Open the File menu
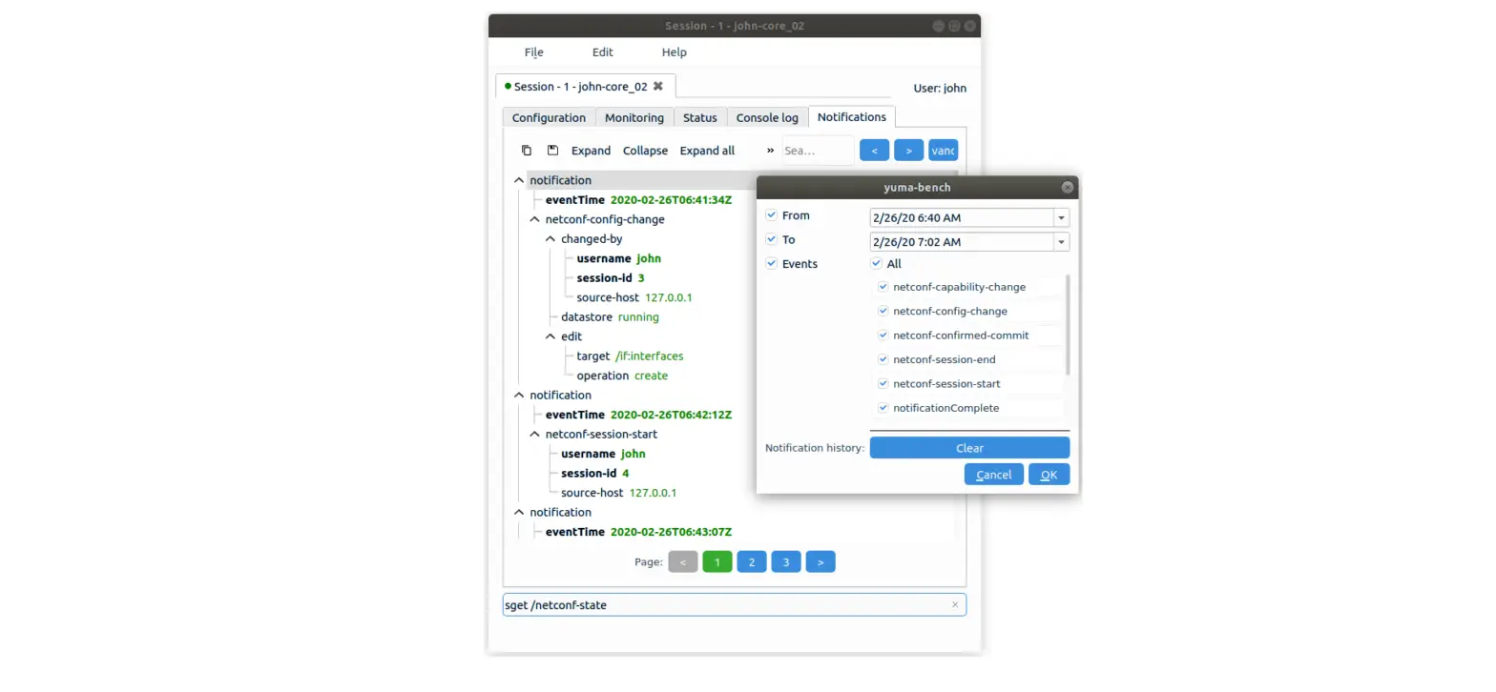This screenshot has height=692, width=1496. 533,52
